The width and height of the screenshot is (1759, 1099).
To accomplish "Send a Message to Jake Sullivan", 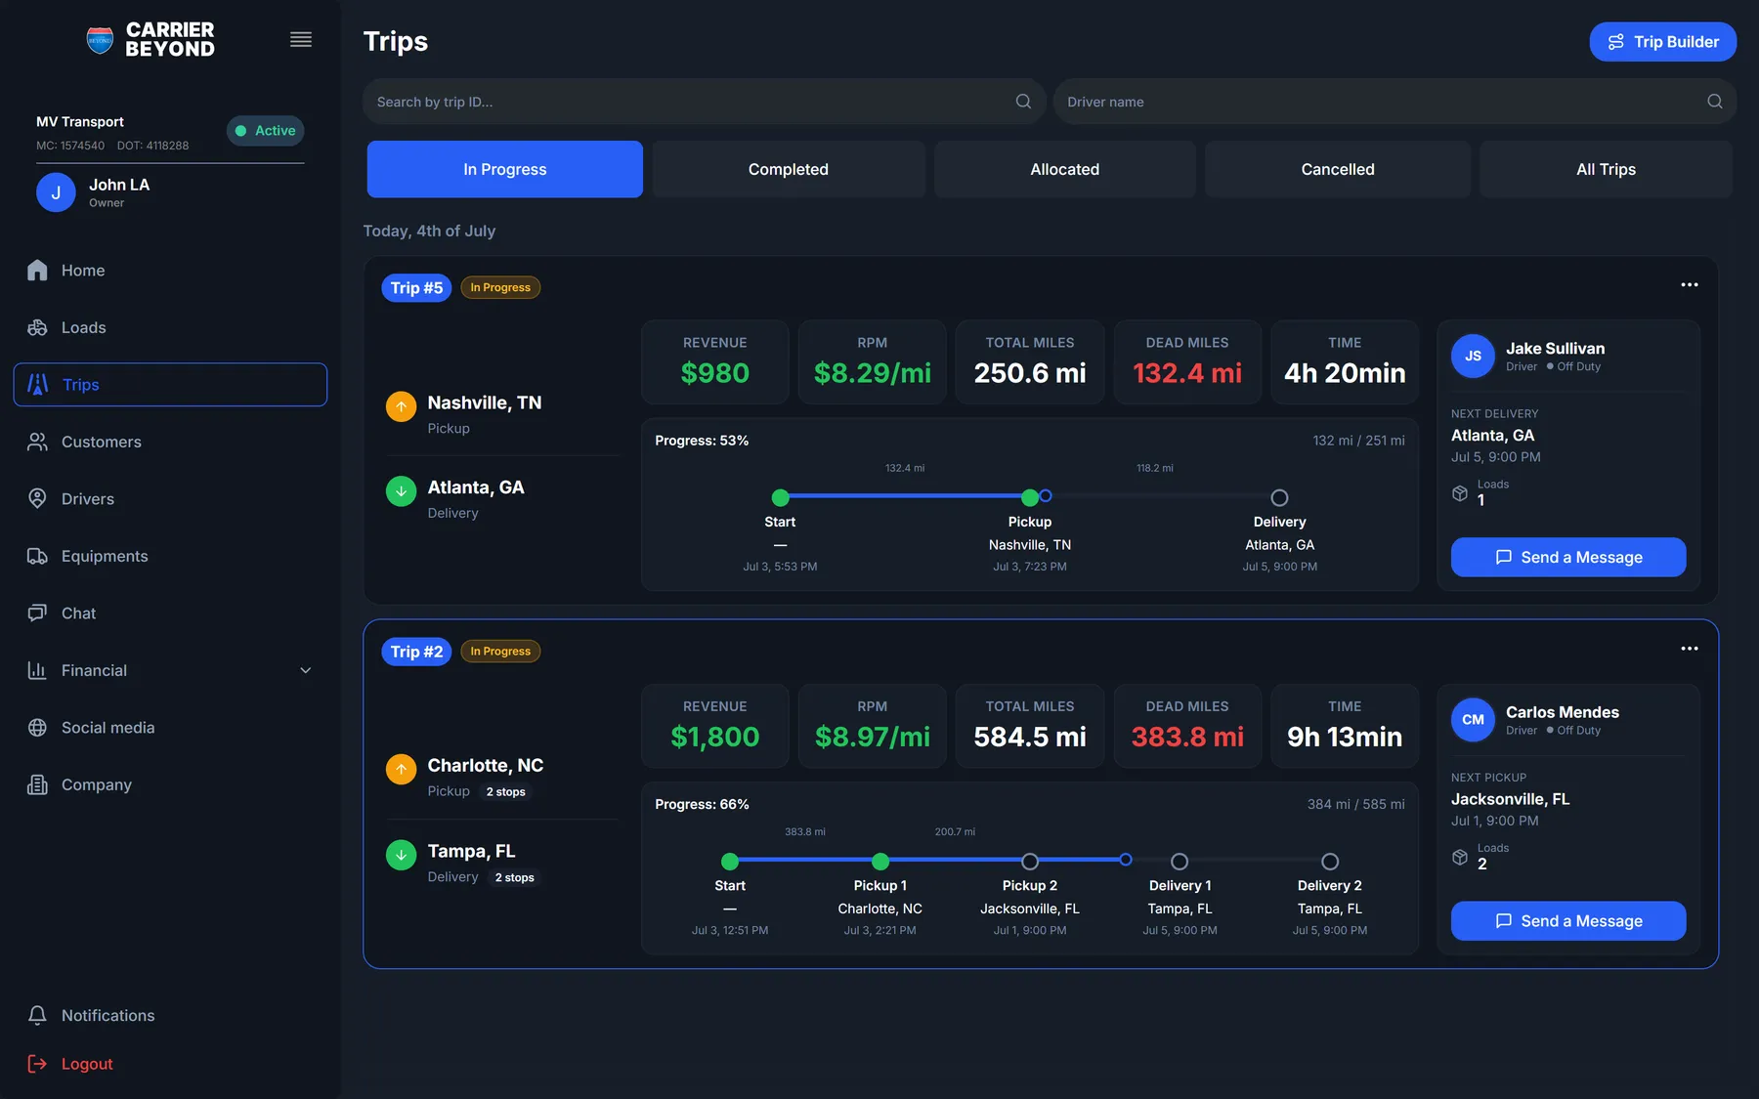I will [1568, 557].
